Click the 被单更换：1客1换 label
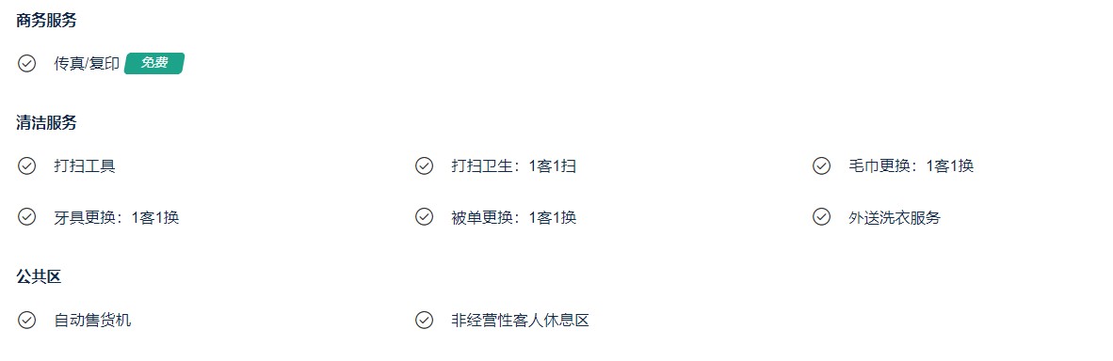The image size is (1113, 361). point(514,218)
